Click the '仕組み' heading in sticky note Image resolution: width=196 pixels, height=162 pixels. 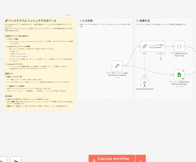coord(9,96)
